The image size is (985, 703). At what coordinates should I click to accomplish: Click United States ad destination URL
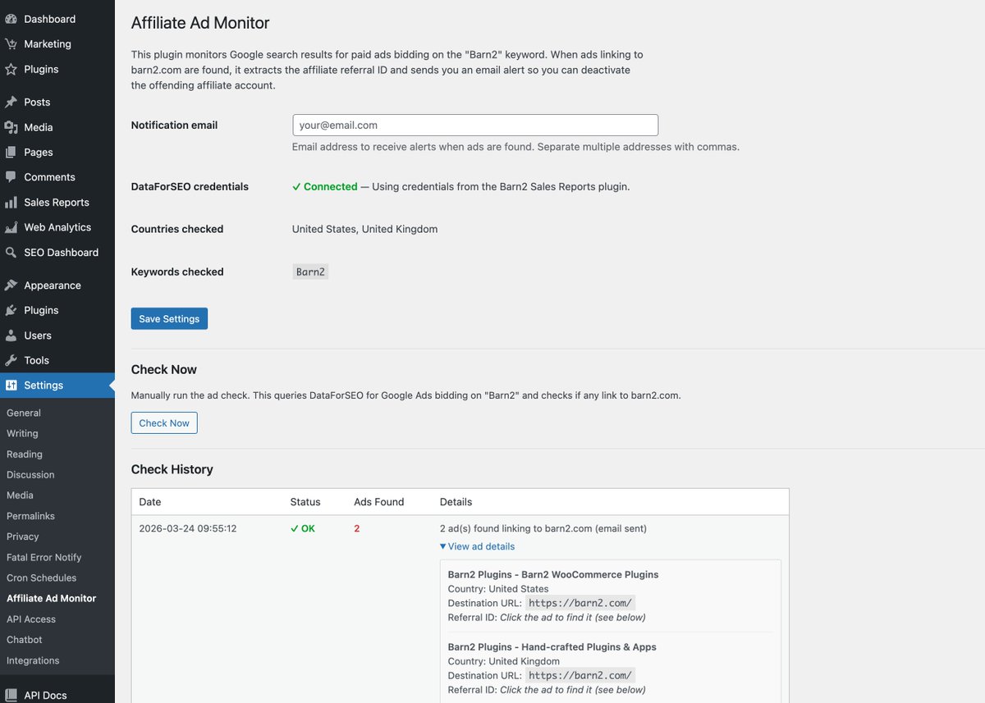coord(580,603)
